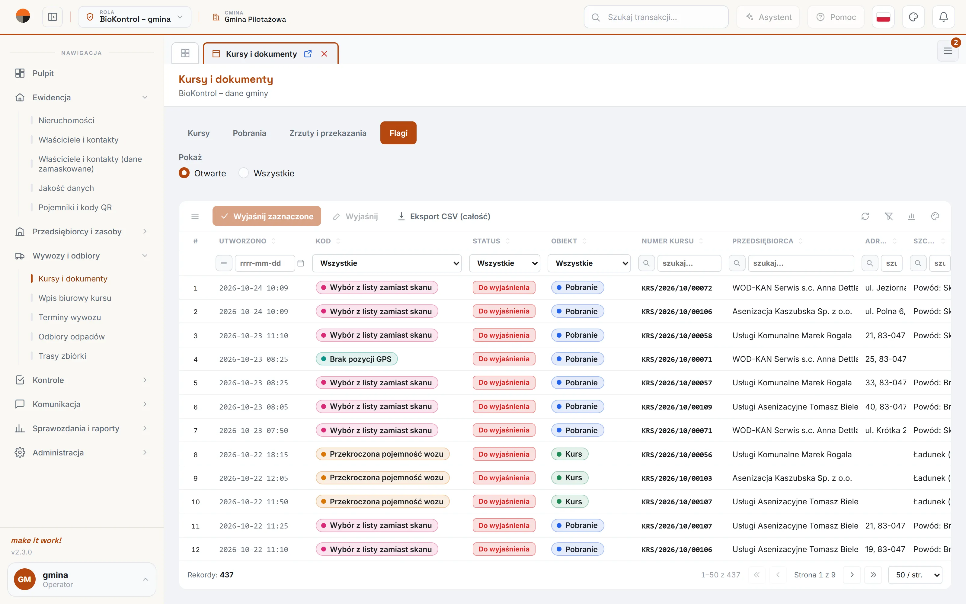Clear table filters icon

point(888,217)
